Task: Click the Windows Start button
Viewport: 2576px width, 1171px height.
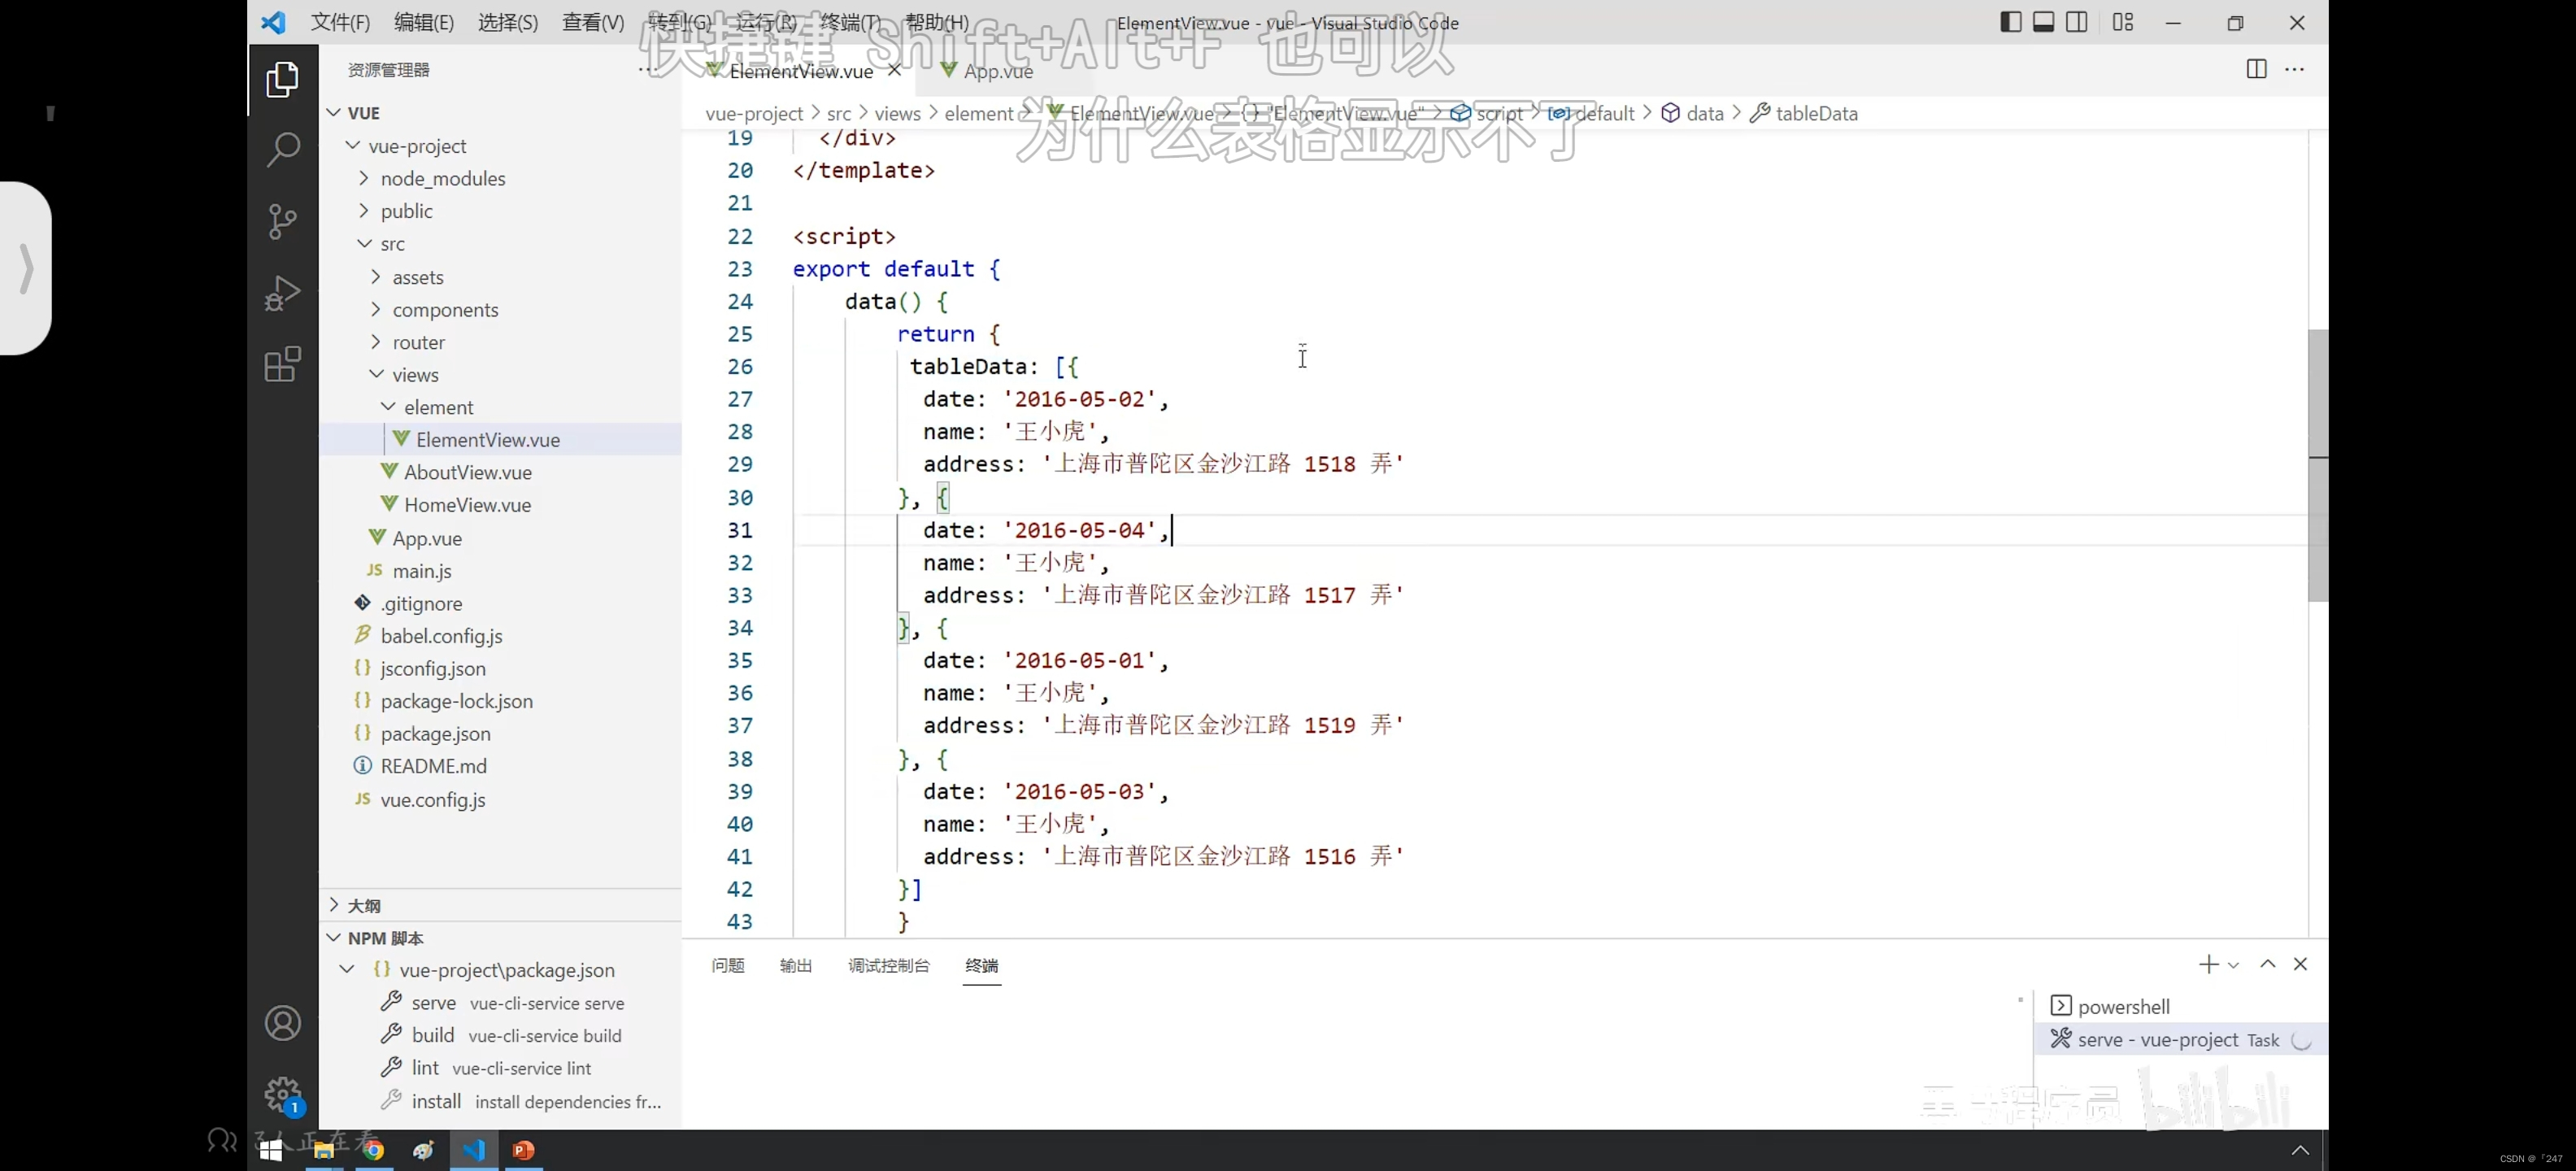Action: point(270,1150)
